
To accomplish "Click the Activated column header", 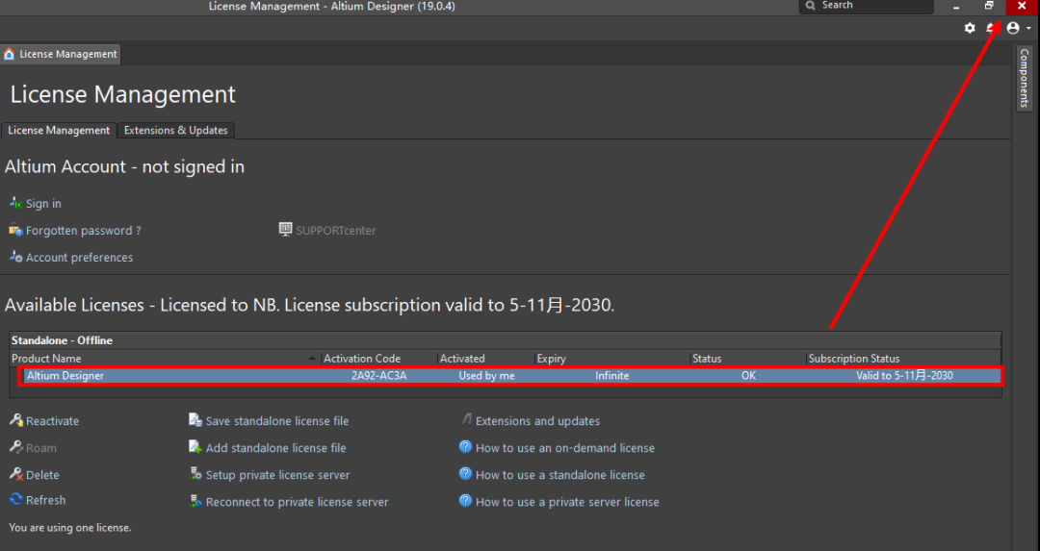I will (x=485, y=359).
